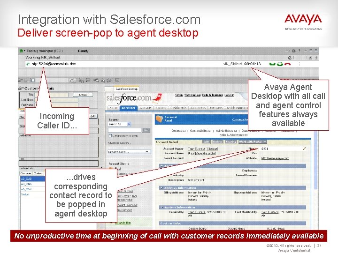This screenshot has height=253, width=338.
Task: Switch to the Accounts tab
Action: coord(128,108)
